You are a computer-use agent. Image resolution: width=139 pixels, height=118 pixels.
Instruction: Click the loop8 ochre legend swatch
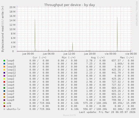click(4, 97)
